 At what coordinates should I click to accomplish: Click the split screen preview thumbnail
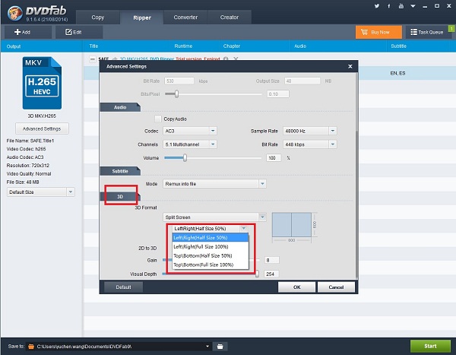tap(292, 225)
